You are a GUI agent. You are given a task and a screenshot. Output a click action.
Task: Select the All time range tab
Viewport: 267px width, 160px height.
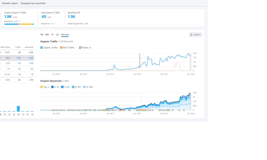tap(65, 35)
